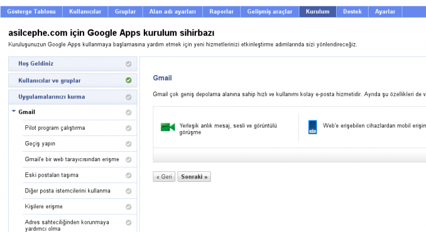Collapse the Gmail tree arrow

pyautogui.click(x=14, y=111)
